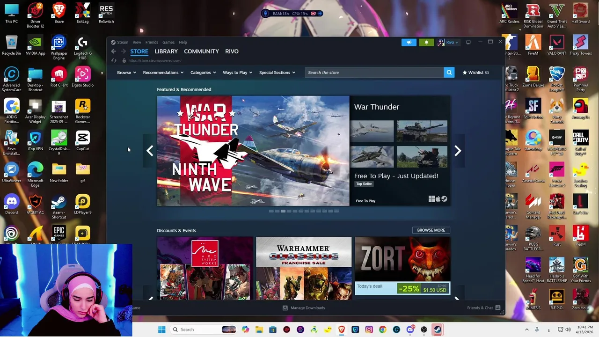Image resolution: width=599 pixels, height=337 pixels.
Task: Click Manage Downloads at Steam's bottom
Action: pos(304,308)
